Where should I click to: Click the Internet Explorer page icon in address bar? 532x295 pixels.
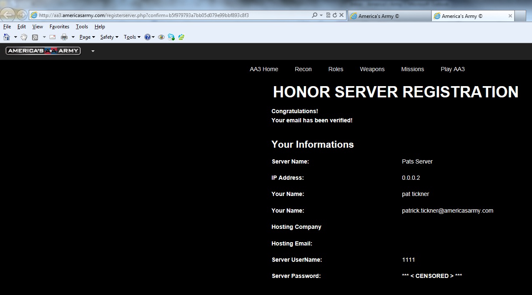coord(34,15)
